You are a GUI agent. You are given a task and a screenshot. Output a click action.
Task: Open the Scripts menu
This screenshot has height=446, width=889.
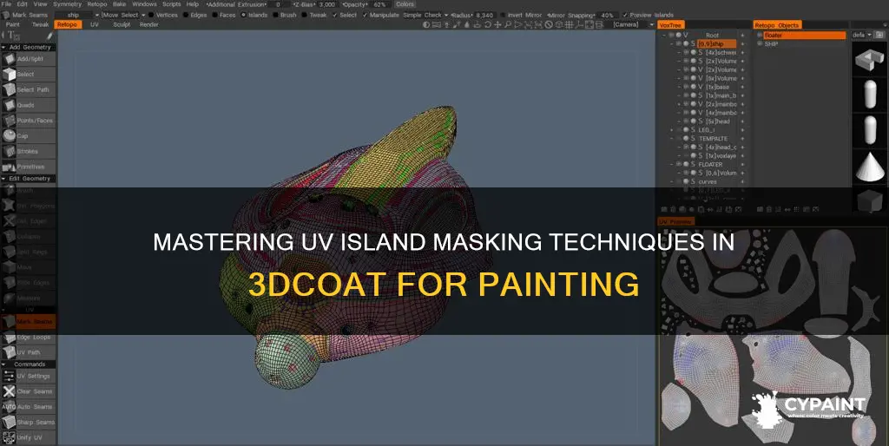click(x=171, y=4)
